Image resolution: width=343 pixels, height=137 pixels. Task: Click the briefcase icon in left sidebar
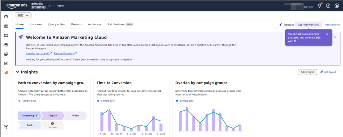[6, 17]
